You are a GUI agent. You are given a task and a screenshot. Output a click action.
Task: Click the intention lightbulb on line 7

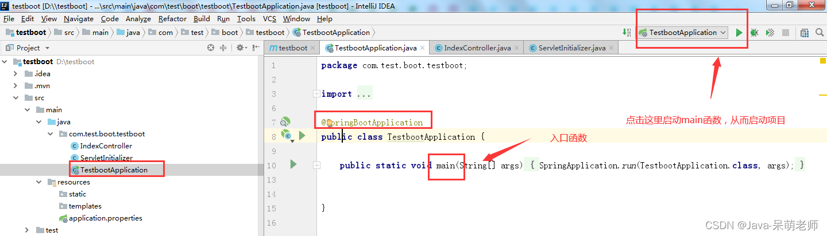[x=330, y=123]
